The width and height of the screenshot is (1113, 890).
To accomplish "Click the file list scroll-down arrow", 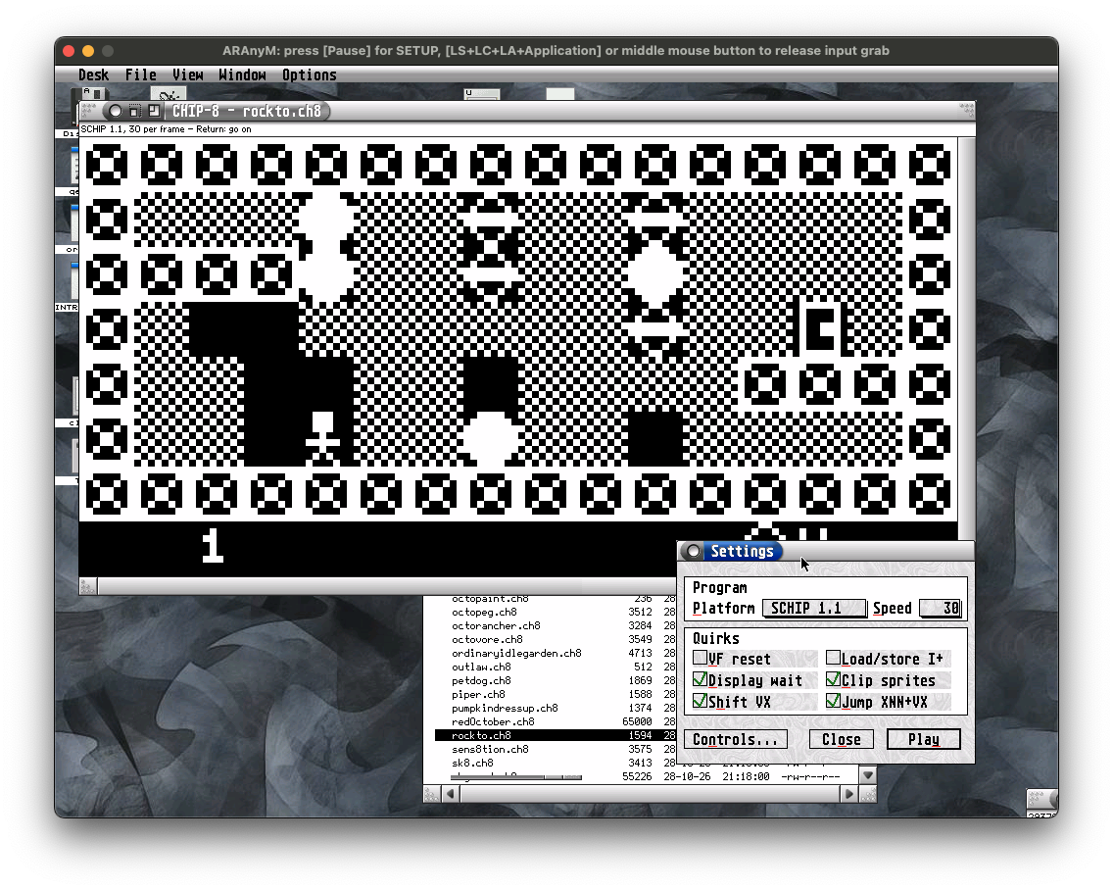I will tap(867, 775).
